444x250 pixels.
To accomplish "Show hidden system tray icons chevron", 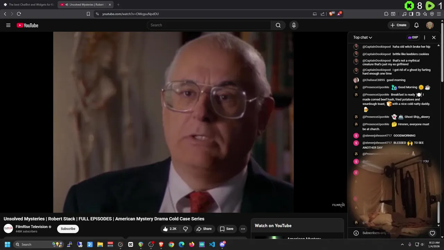I will pyautogui.click(x=402, y=244).
